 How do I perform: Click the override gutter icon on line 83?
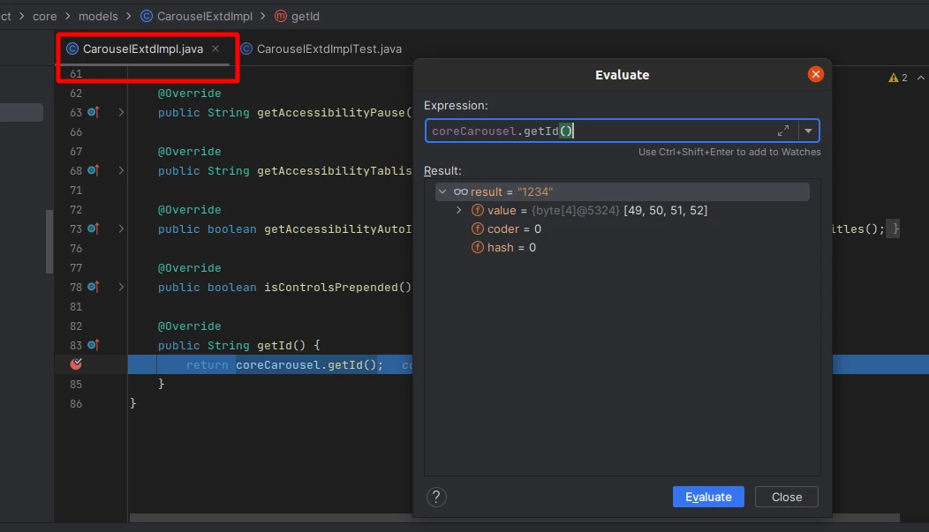pyautogui.click(x=94, y=345)
